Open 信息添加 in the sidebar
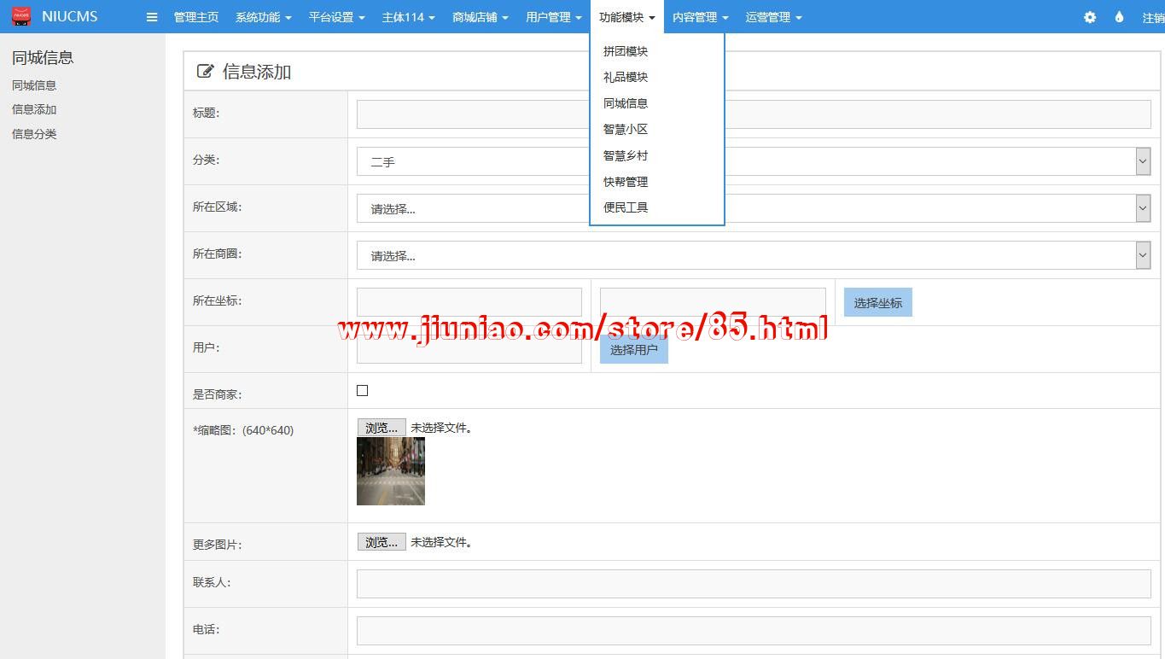This screenshot has width=1165, height=659. coord(34,109)
